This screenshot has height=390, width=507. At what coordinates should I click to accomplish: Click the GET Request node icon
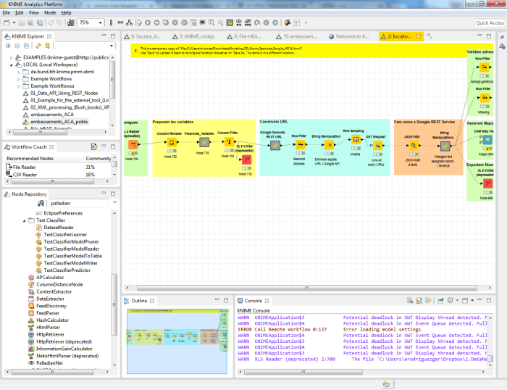click(379, 145)
